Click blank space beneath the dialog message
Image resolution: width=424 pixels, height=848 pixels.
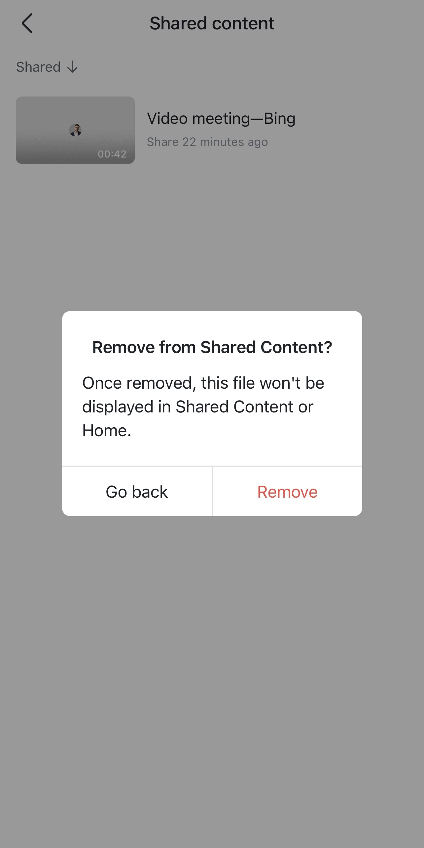click(212, 452)
